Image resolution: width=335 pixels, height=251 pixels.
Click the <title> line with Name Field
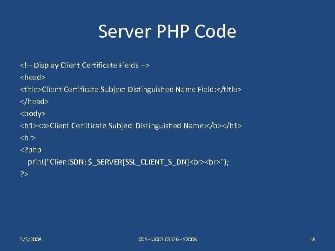(131, 89)
